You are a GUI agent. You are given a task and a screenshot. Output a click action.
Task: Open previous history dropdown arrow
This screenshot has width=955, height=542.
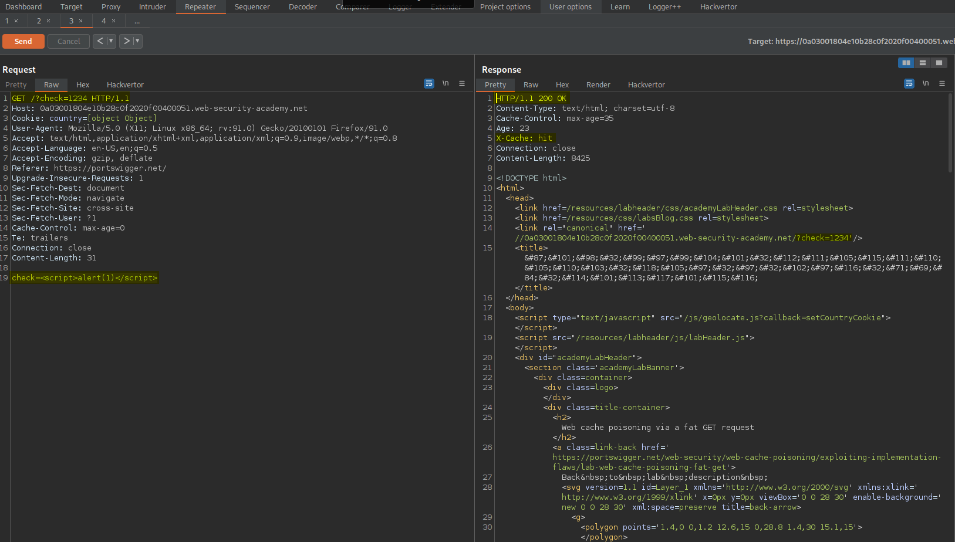tap(111, 41)
